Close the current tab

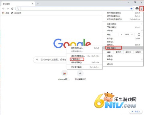coord(33,4)
